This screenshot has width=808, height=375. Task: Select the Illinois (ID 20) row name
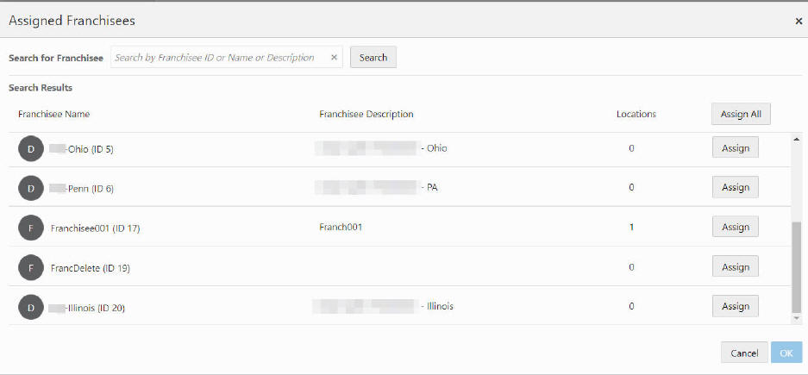87,309
